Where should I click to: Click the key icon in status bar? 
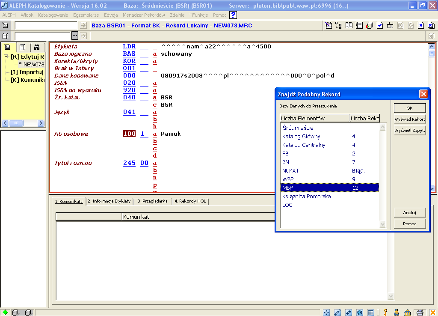[x=385, y=313]
